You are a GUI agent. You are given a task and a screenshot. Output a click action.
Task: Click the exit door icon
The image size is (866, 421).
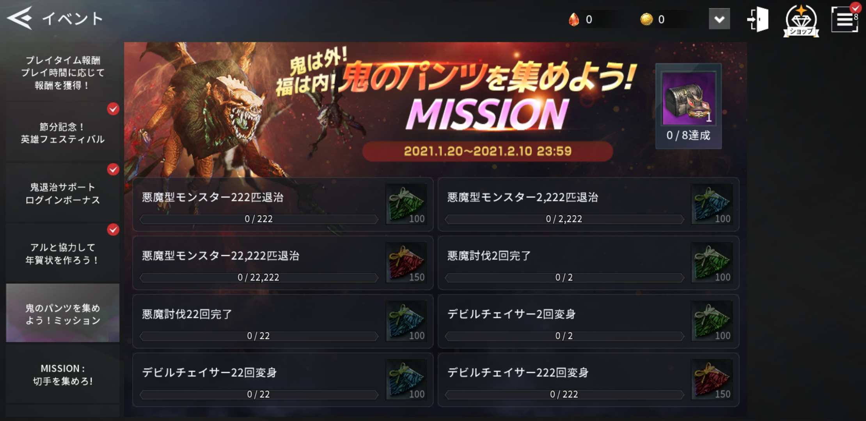(758, 19)
